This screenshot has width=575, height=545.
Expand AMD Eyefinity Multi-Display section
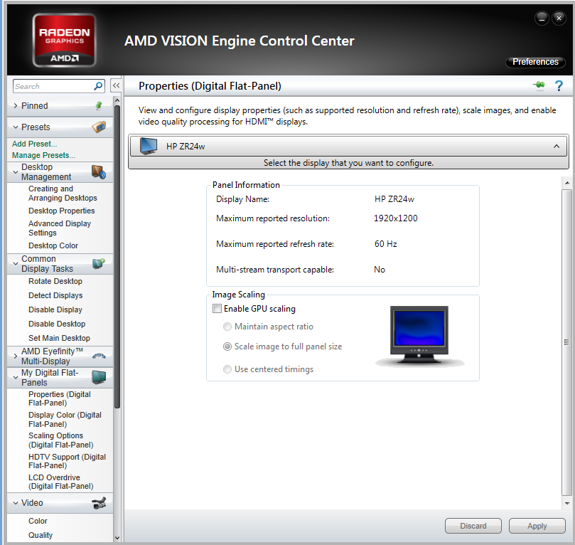pyautogui.click(x=16, y=356)
